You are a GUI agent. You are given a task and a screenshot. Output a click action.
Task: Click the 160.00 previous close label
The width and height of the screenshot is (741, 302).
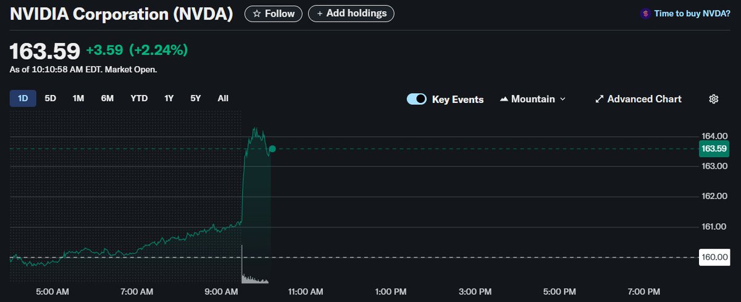tap(714, 257)
